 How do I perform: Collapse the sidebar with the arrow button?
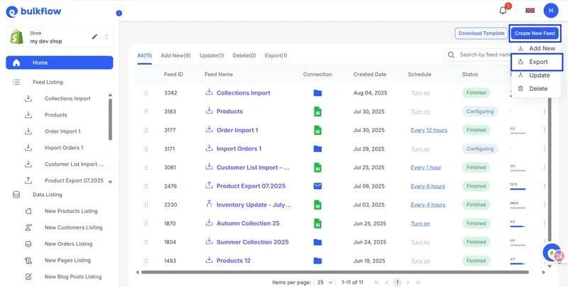click(x=119, y=13)
